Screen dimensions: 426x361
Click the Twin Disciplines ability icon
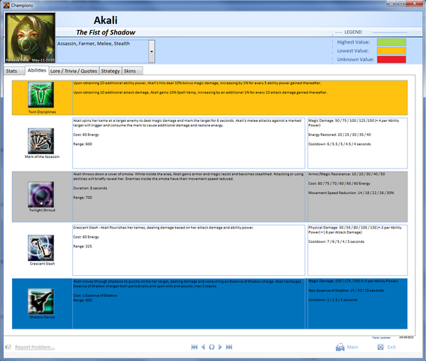pyautogui.click(x=41, y=95)
